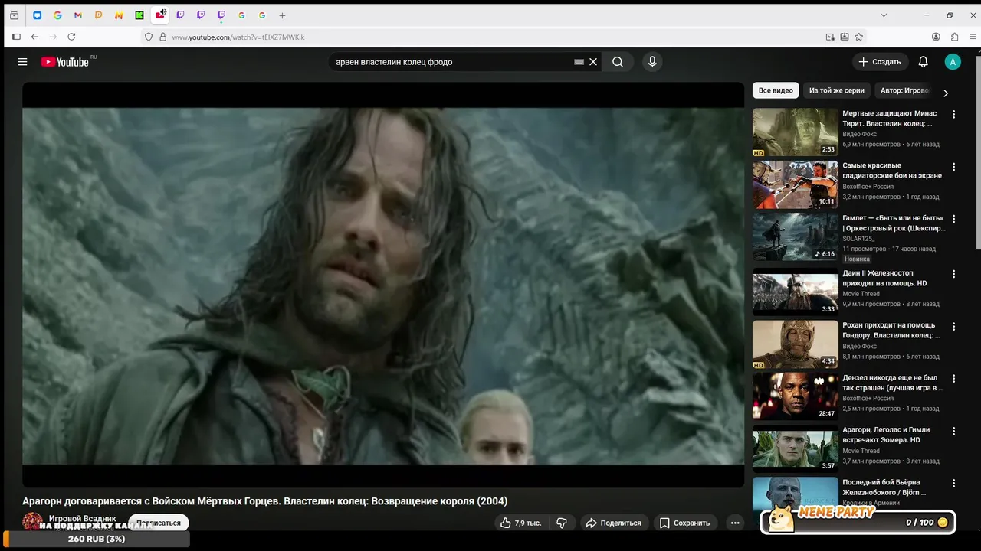Click the address bar URL field
This screenshot has height=551, width=981.
click(x=490, y=37)
